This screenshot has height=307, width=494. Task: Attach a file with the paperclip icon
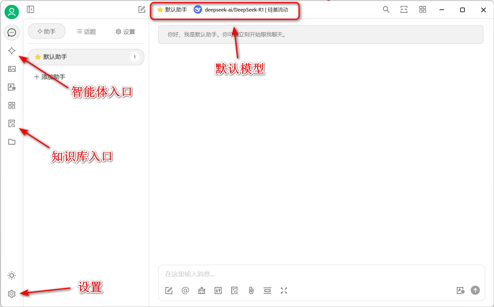coord(251,291)
